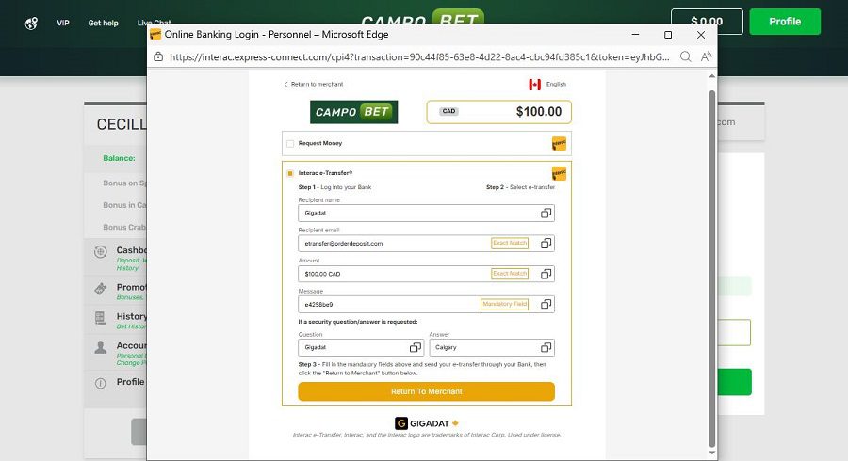Click Interac logo in Request Money row
Screen dimensions: 848x461
pyautogui.click(x=559, y=144)
